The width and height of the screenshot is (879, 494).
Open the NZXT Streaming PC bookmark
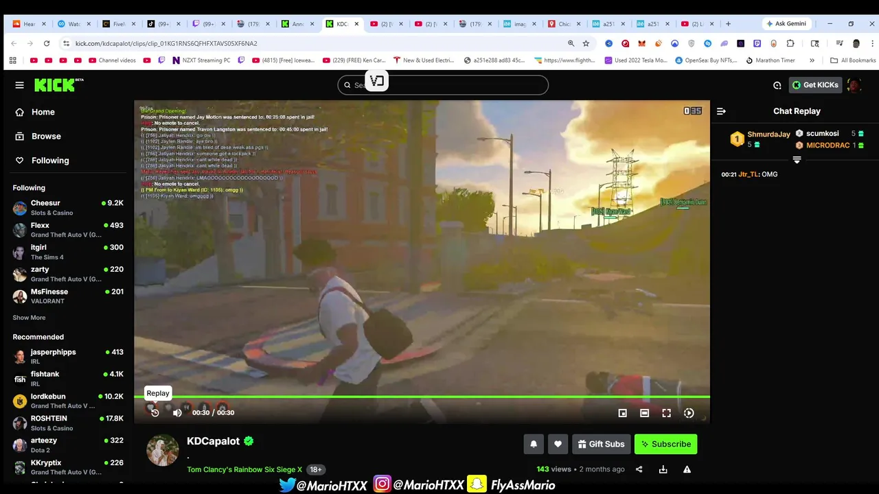(x=201, y=60)
